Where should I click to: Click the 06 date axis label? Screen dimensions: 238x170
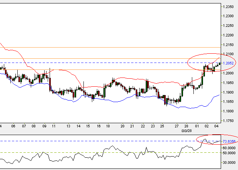point(13,126)
